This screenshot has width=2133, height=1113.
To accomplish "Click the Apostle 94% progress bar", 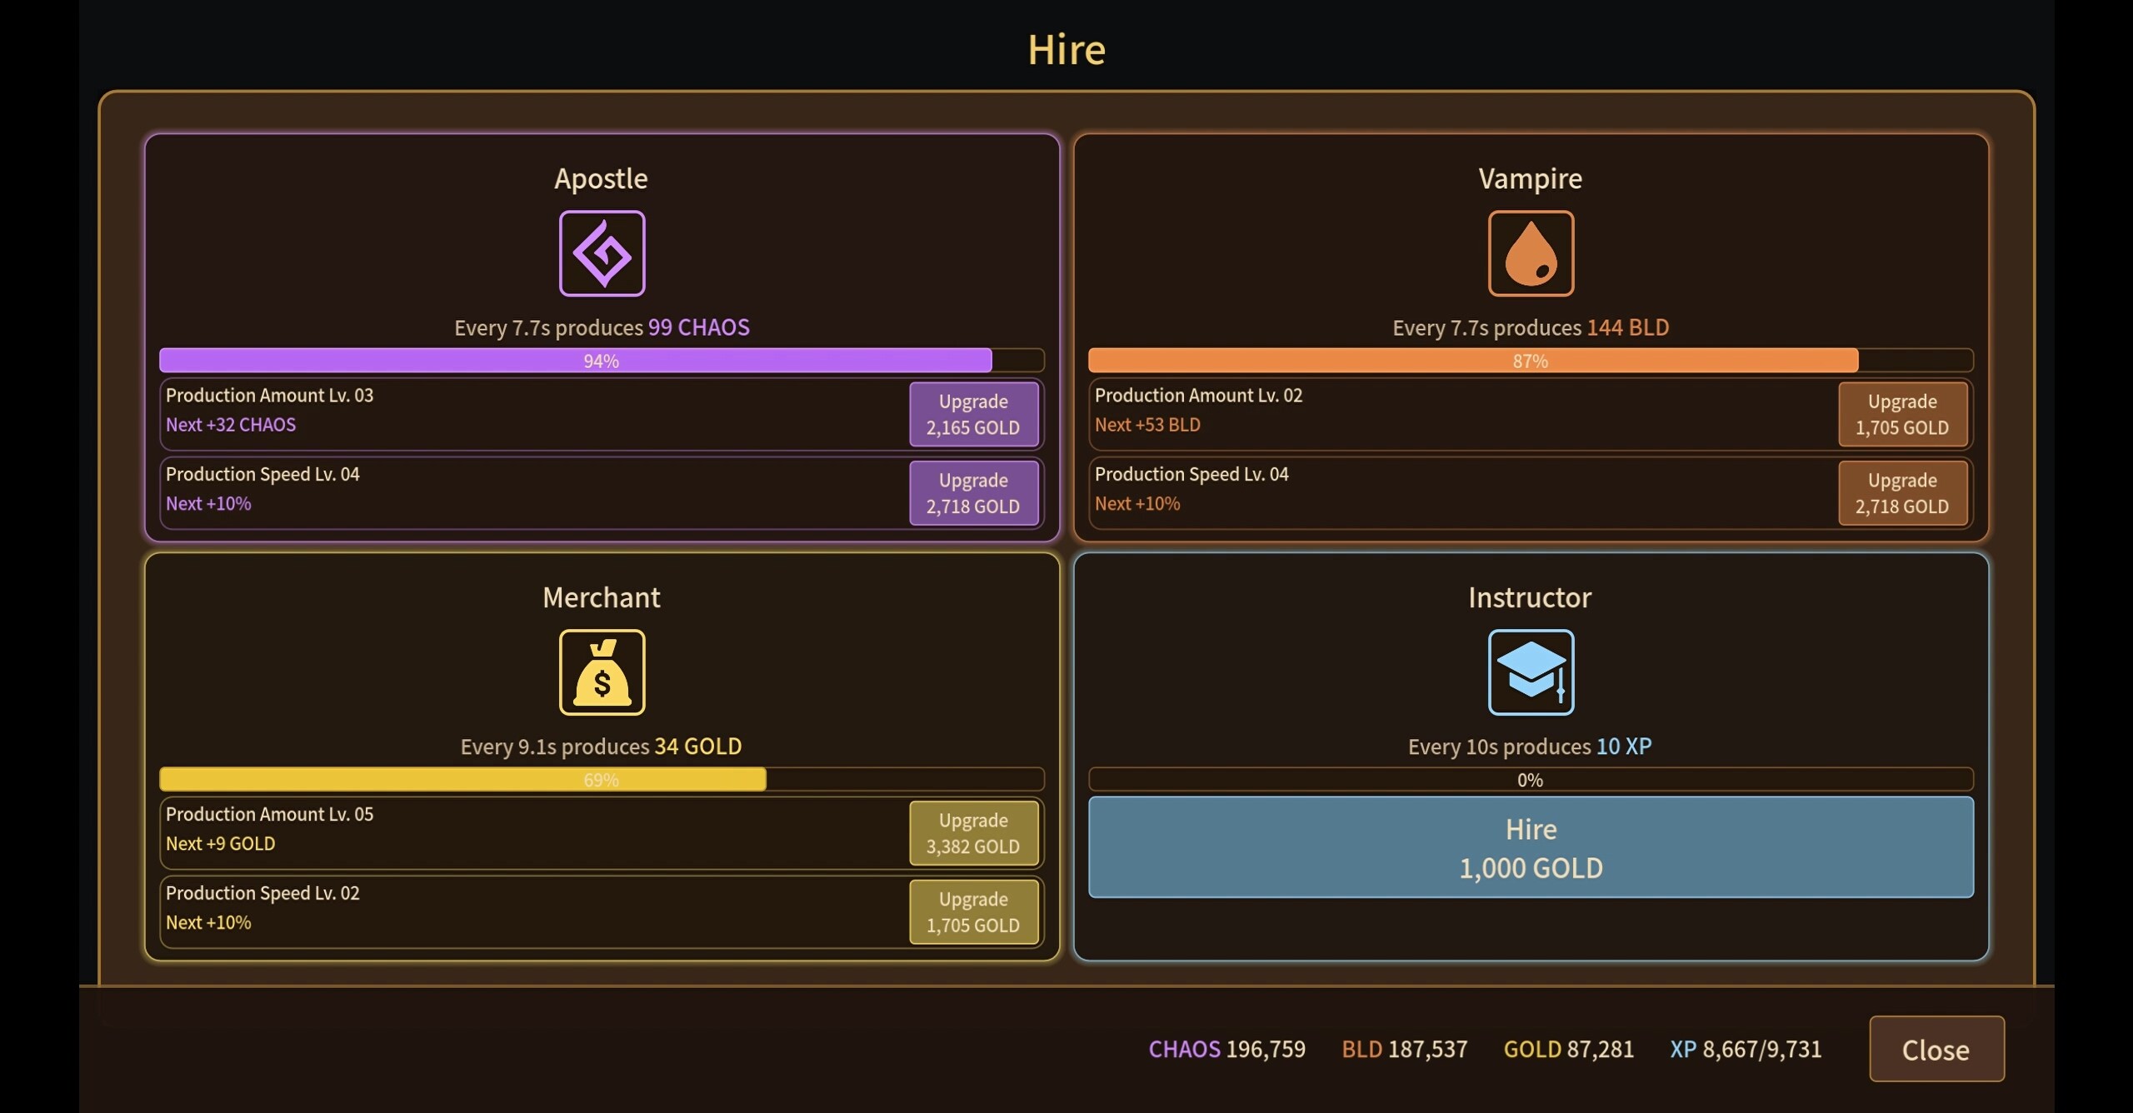I will pos(602,361).
